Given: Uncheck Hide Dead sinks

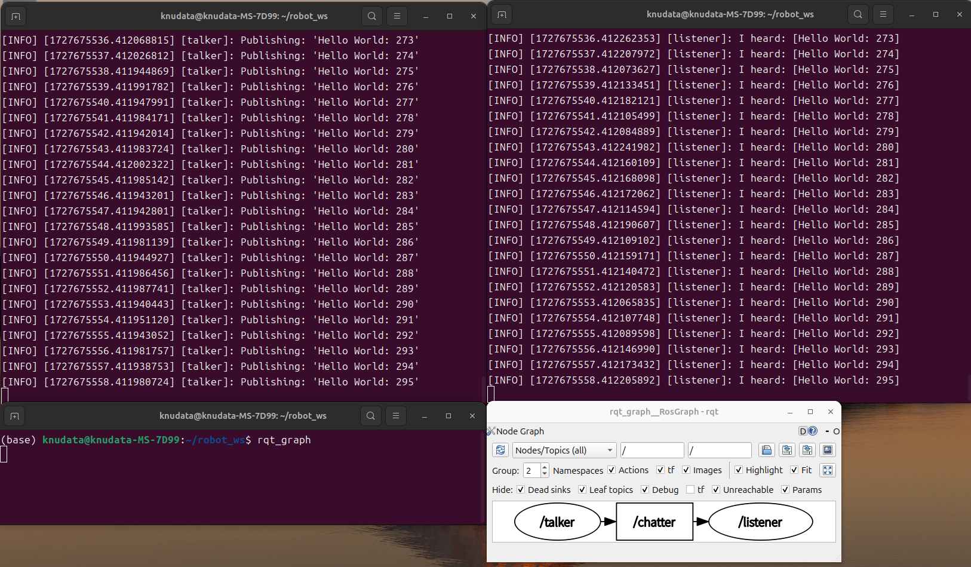Looking at the screenshot, I should click(x=521, y=489).
